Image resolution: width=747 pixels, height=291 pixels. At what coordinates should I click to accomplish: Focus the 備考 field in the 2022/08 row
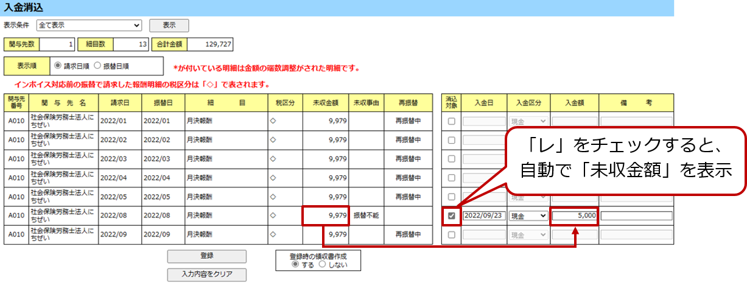(x=636, y=216)
